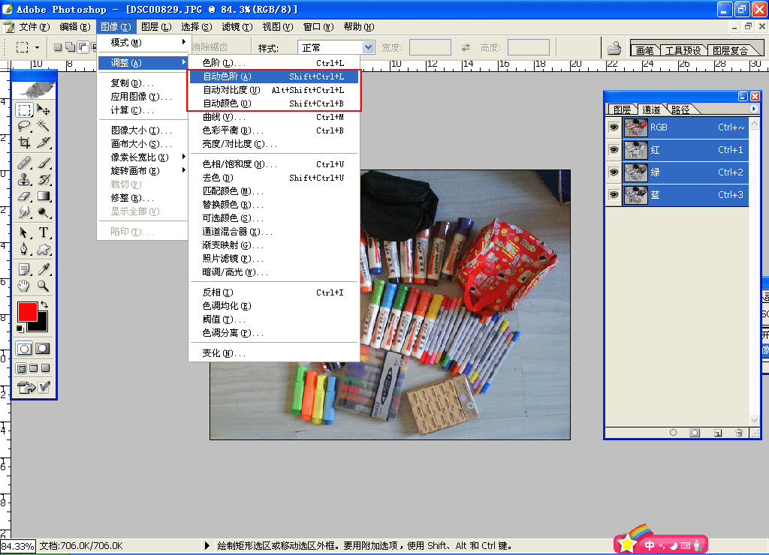Open the 工具预设 palette well tab

[x=683, y=50]
